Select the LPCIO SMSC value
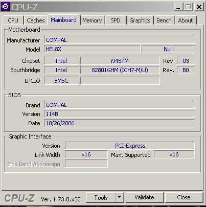 point(61,81)
